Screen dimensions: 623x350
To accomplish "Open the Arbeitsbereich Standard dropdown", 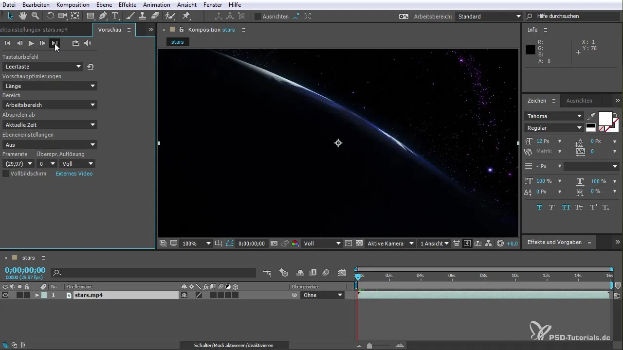I will (489, 17).
